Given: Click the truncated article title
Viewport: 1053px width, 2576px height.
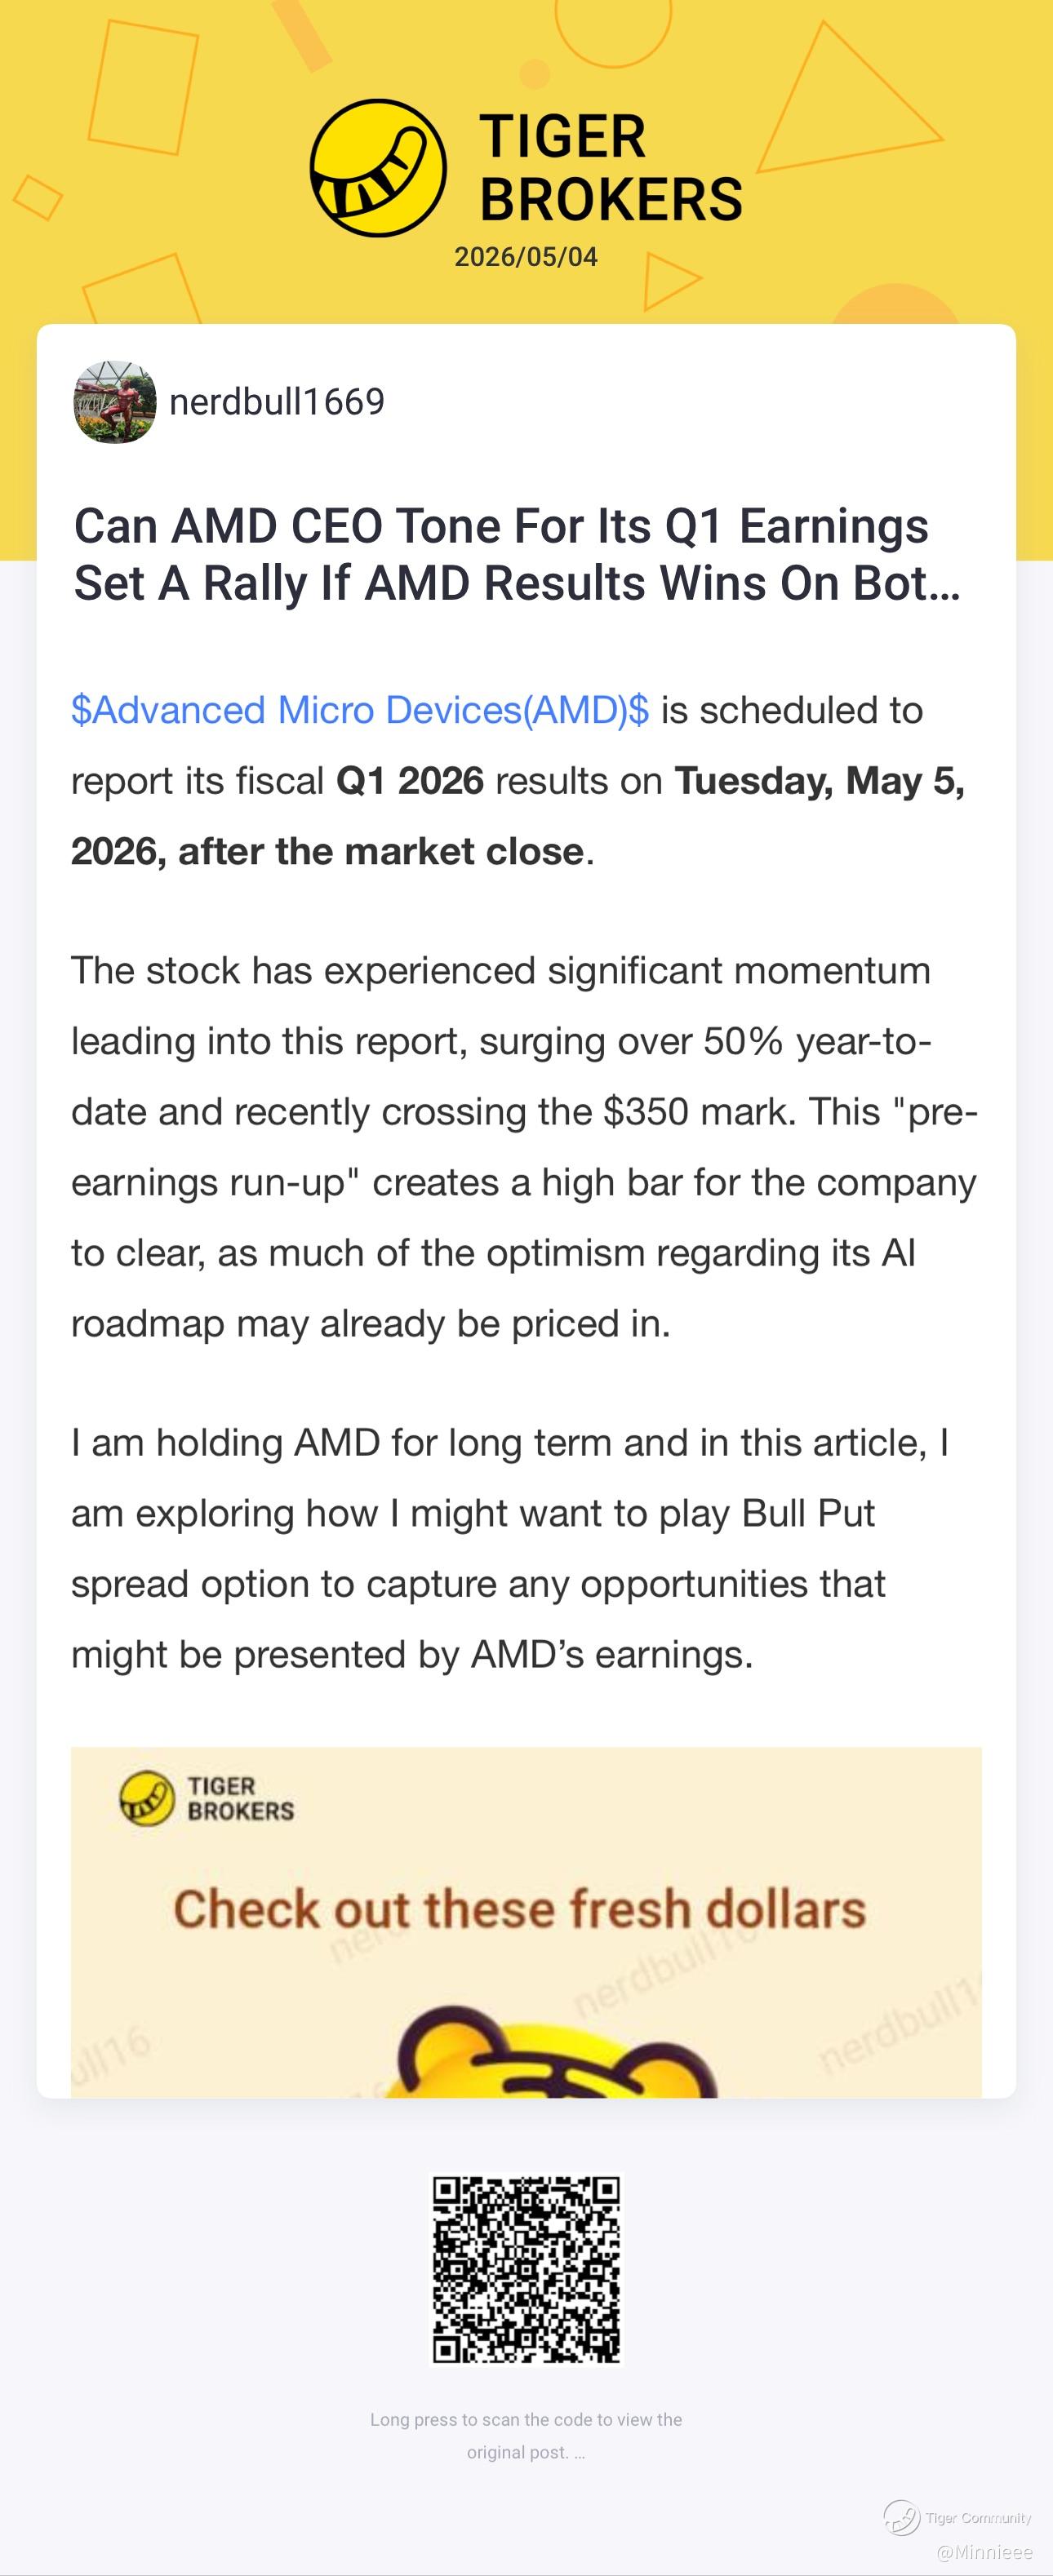Looking at the screenshot, I should click(517, 555).
